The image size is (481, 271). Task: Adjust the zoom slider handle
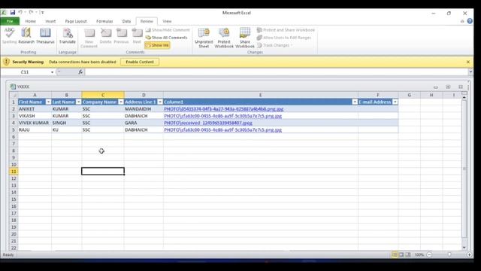point(449,254)
